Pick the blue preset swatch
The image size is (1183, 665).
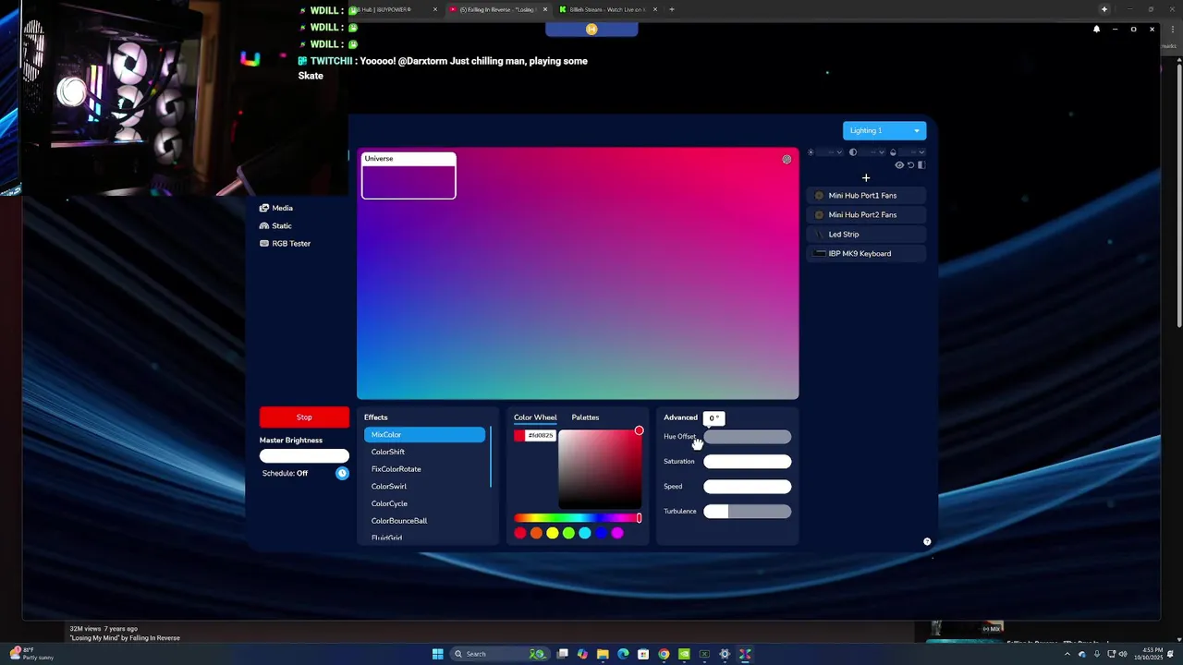(601, 533)
